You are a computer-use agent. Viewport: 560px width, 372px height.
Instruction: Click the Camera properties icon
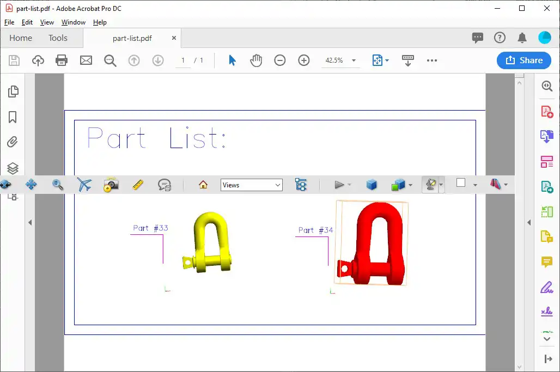point(111,185)
